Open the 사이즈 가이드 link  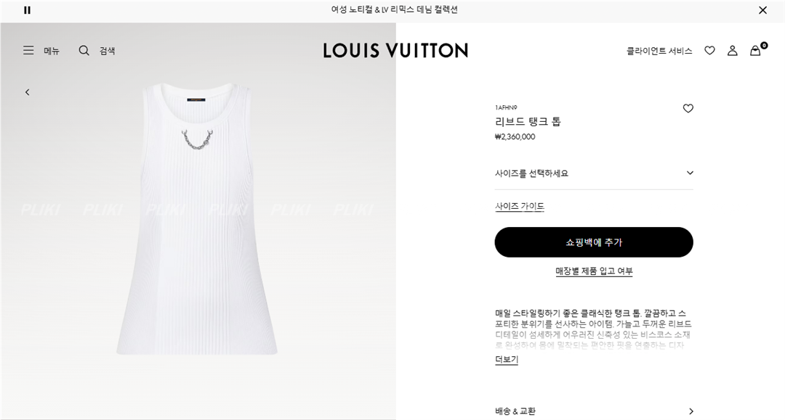519,206
